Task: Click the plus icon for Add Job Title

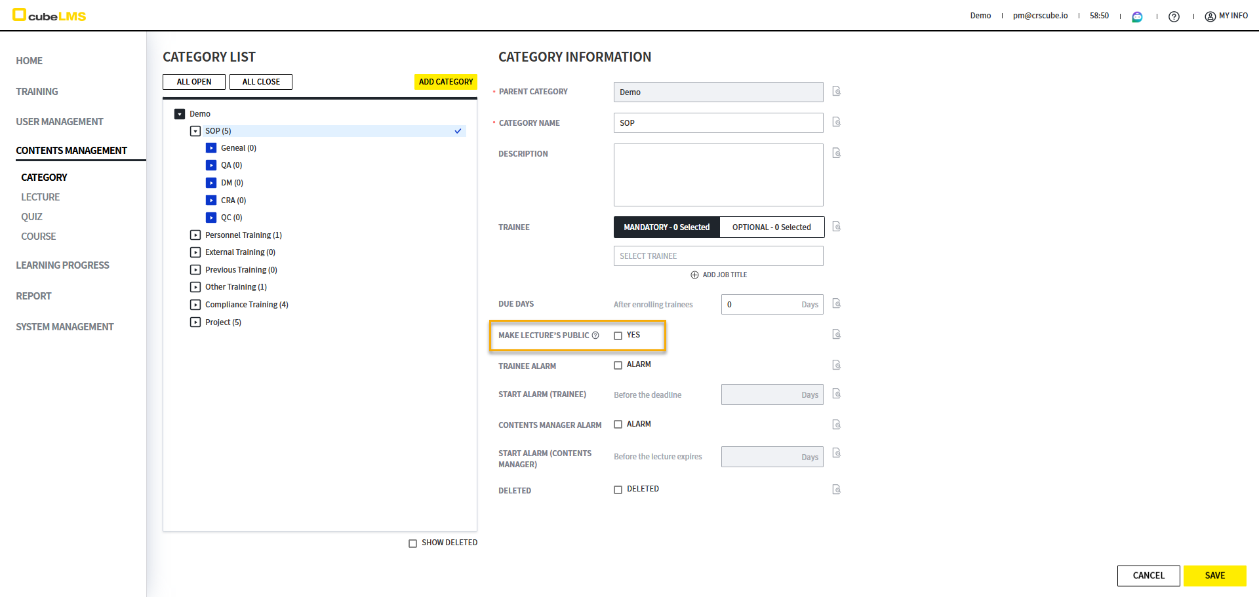Action: click(694, 275)
